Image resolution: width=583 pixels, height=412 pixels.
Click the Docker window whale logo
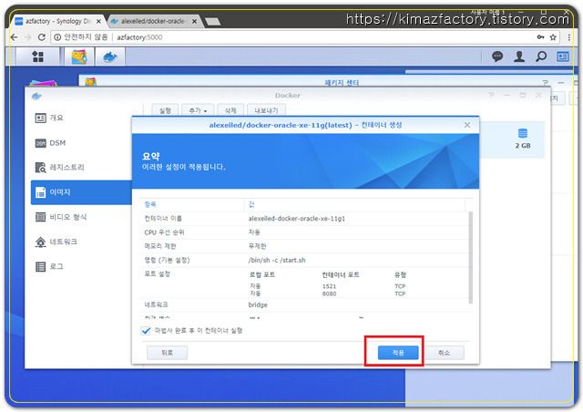tap(36, 96)
